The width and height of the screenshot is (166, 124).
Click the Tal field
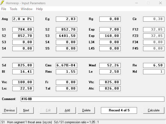click(x=66, y=88)
